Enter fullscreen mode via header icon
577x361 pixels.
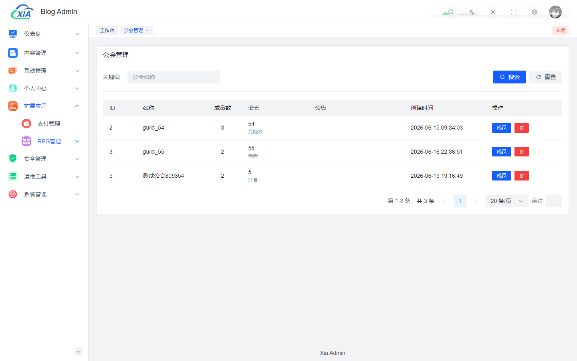[x=514, y=12]
